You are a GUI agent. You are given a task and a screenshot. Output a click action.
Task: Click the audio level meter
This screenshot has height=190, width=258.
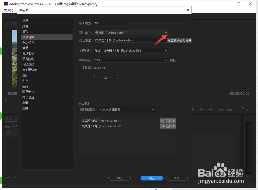click(249, 148)
